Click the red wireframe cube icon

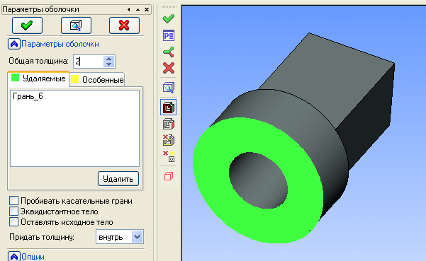click(x=169, y=176)
